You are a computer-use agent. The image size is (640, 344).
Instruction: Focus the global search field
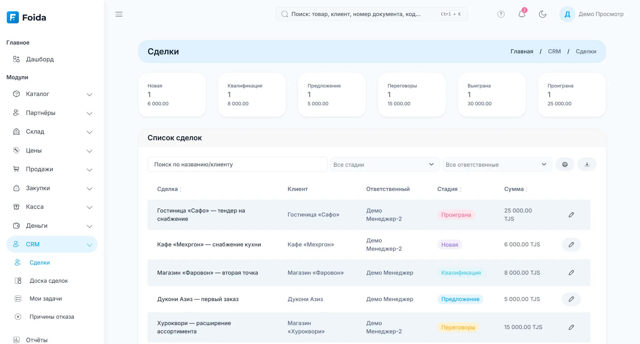tap(372, 14)
